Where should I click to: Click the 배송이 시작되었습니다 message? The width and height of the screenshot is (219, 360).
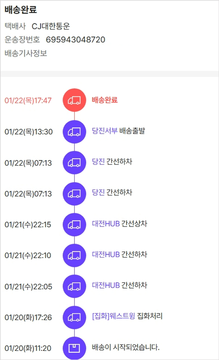pos(126,347)
